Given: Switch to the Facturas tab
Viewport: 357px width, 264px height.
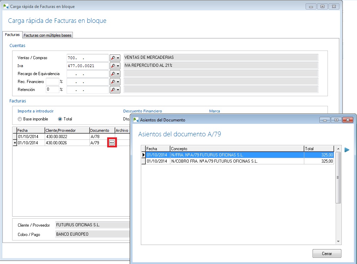Looking at the screenshot, I should pyautogui.click(x=12, y=35).
